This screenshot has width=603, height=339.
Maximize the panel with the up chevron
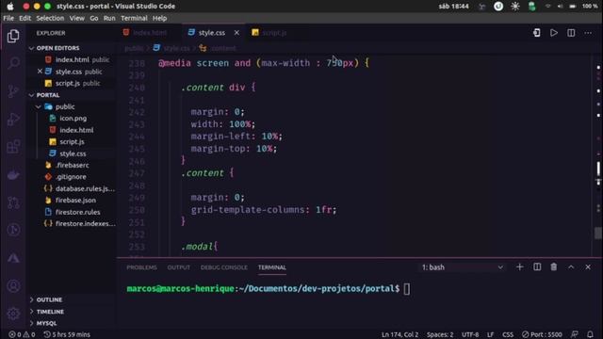(x=571, y=267)
